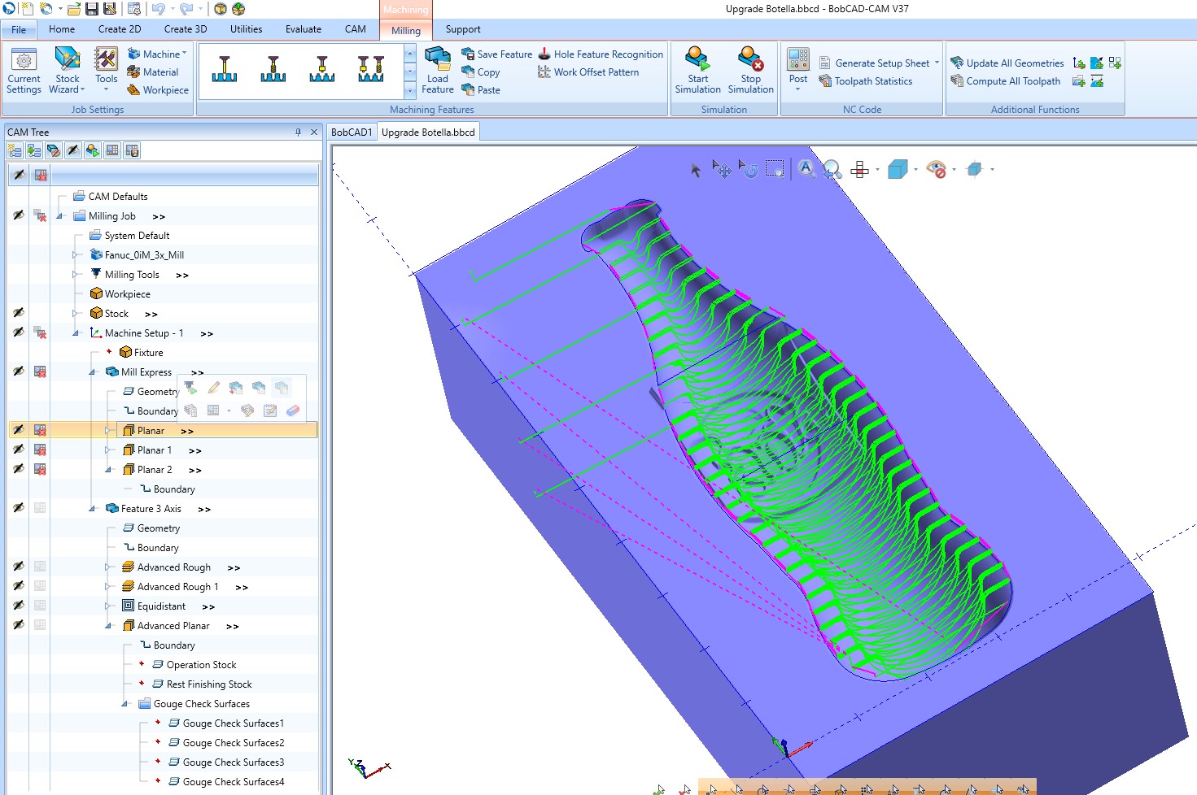1197x795 pixels.
Task: Click Compute All Toolpath
Action: [x=1006, y=81]
